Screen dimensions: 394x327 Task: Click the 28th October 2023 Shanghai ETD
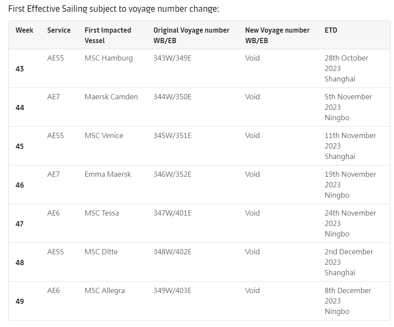click(x=346, y=68)
